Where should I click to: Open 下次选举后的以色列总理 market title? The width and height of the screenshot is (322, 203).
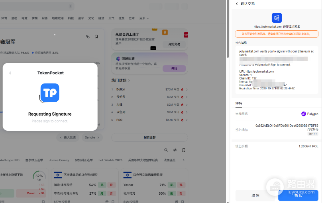[80, 175]
